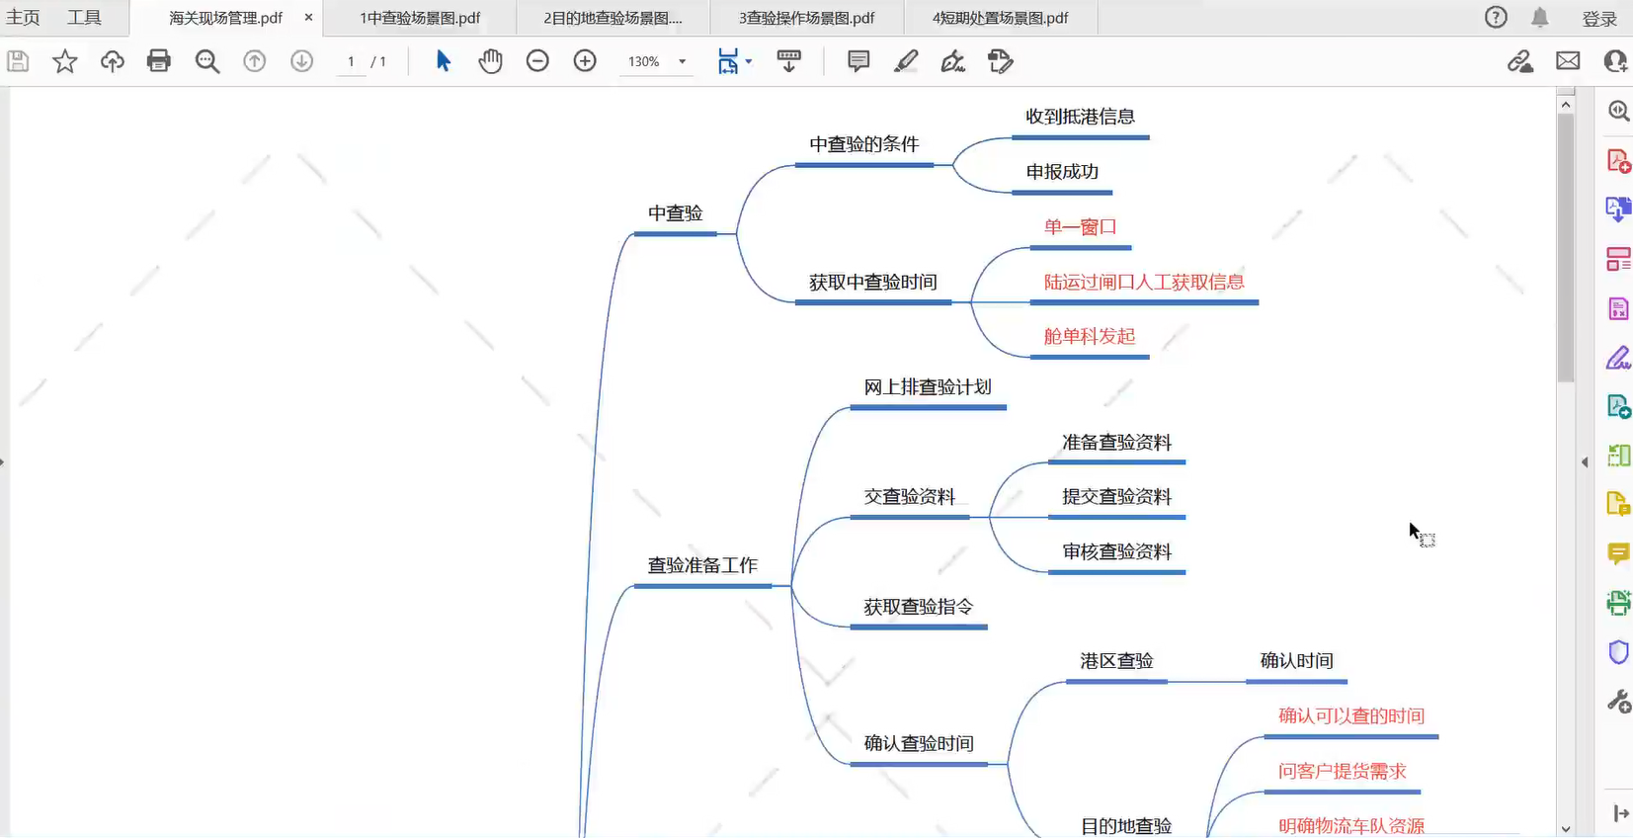Click the red 单一窗口 text
This screenshot has width=1633, height=838.
click(1080, 227)
